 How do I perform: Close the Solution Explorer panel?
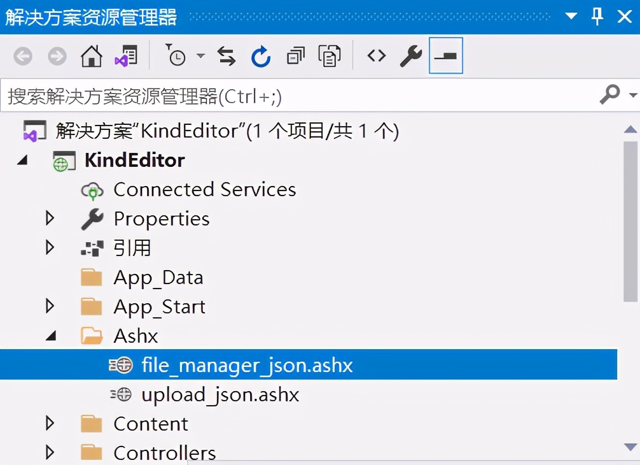coord(625,17)
